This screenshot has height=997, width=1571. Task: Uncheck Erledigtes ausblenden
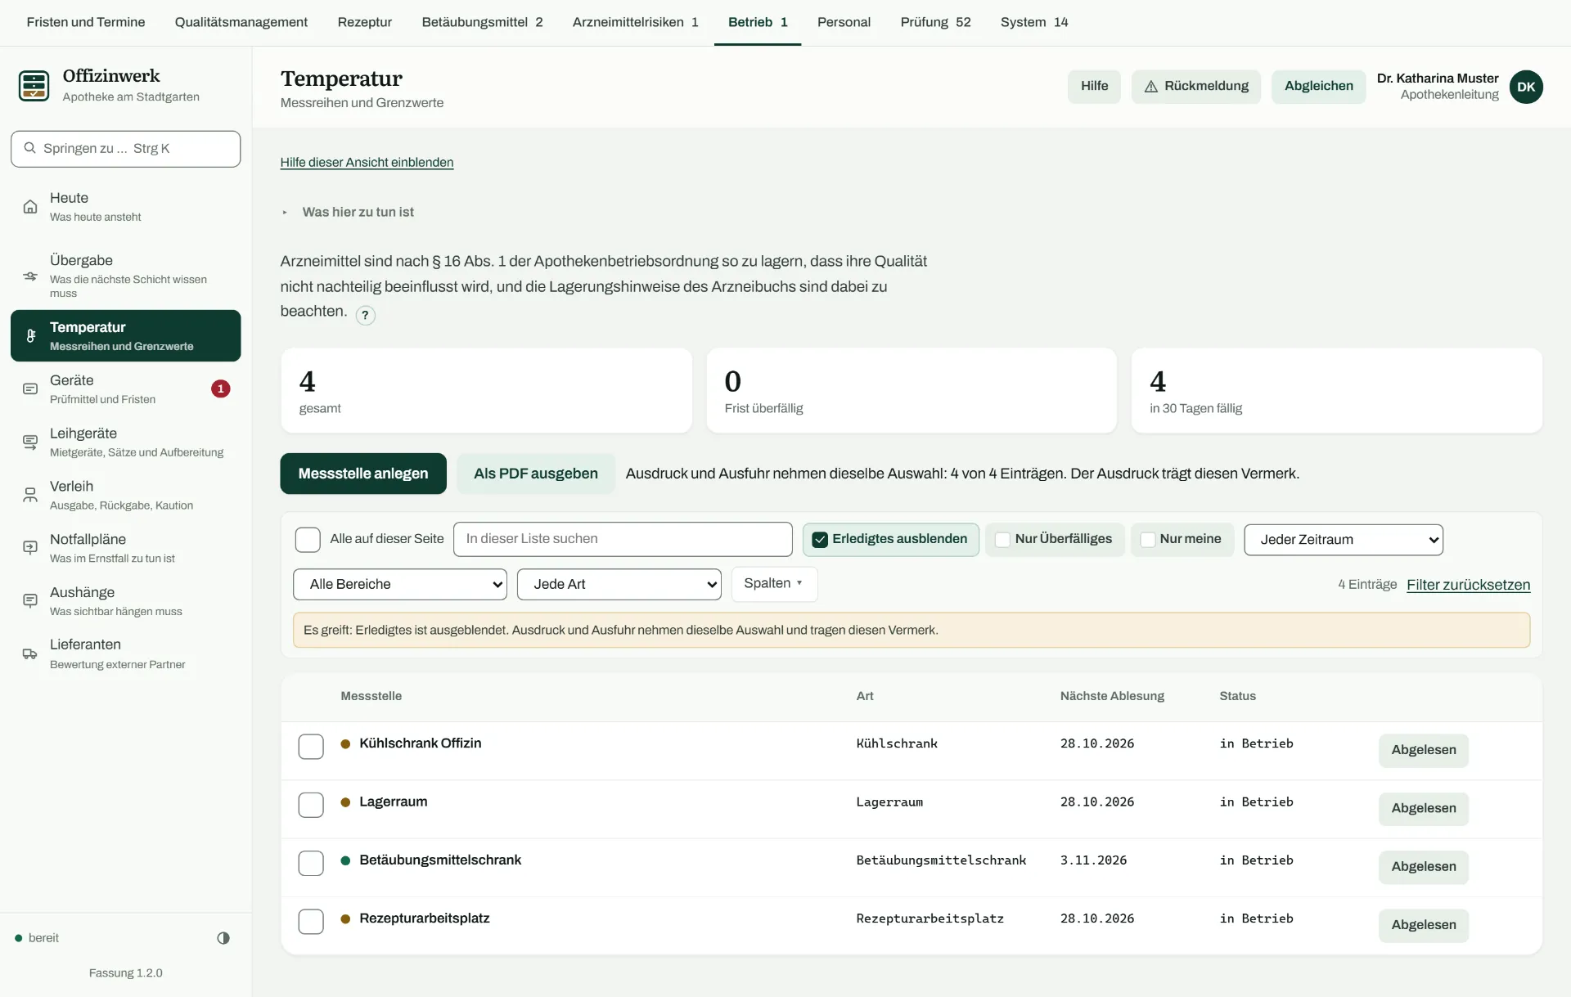coord(820,539)
